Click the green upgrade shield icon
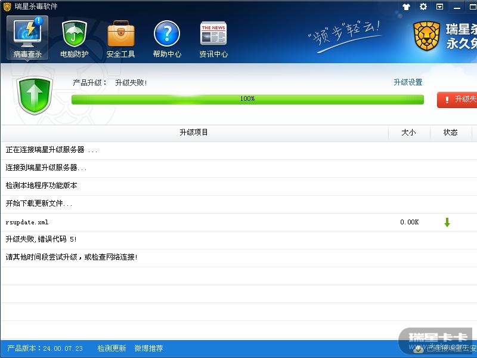The height and width of the screenshot is (358, 477). pos(35,95)
